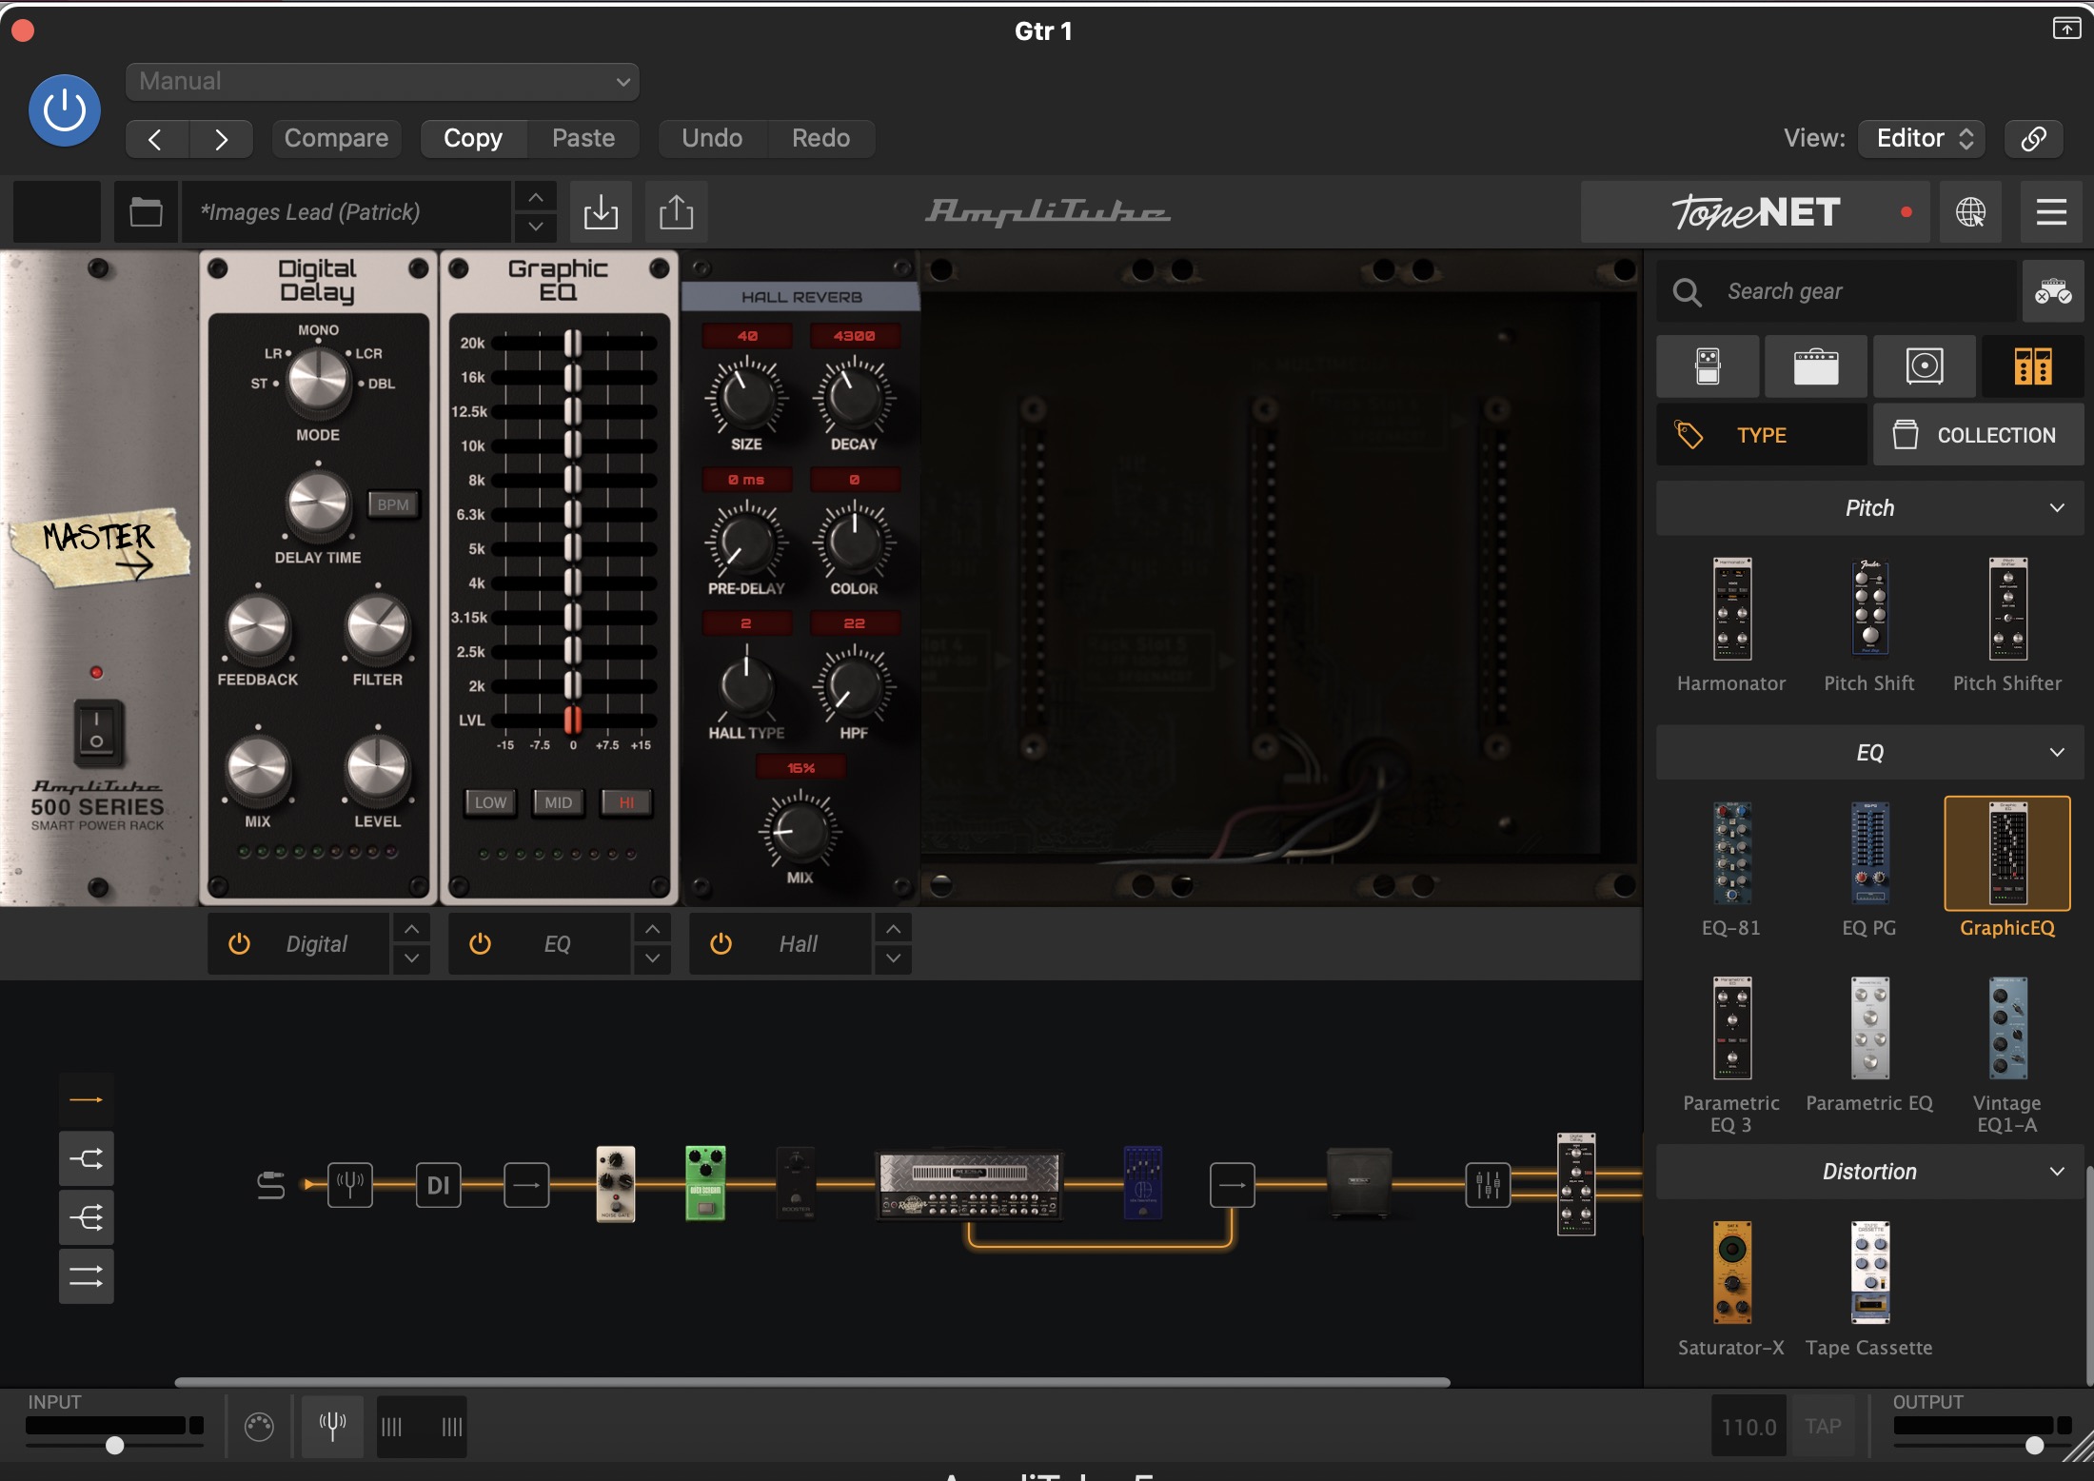Click the Graphic EQ LVL slider
The height and width of the screenshot is (1481, 2094).
573,721
